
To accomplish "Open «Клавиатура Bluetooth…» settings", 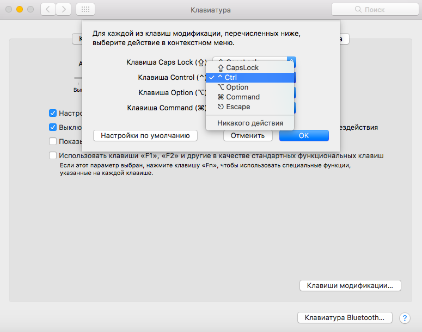I will click(x=345, y=317).
